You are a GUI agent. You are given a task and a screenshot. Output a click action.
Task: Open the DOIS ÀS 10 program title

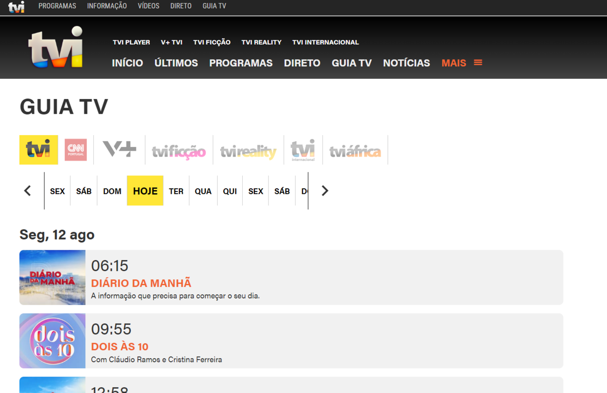click(120, 347)
